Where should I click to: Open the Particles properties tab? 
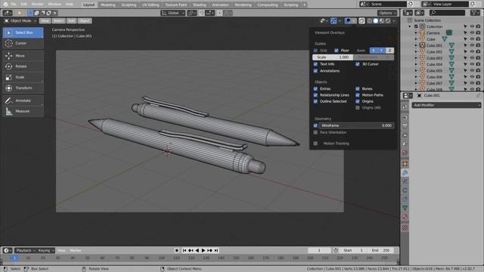coord(405,181)
